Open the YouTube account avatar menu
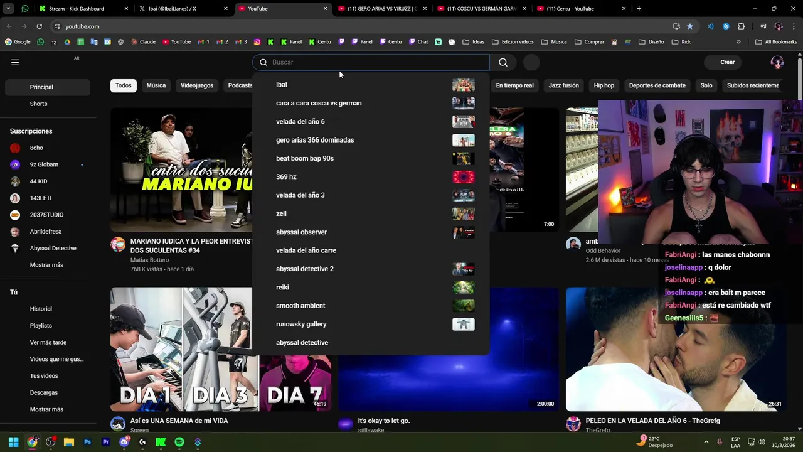The width and height of the screenshot is (803, 452). coord(777,62)
